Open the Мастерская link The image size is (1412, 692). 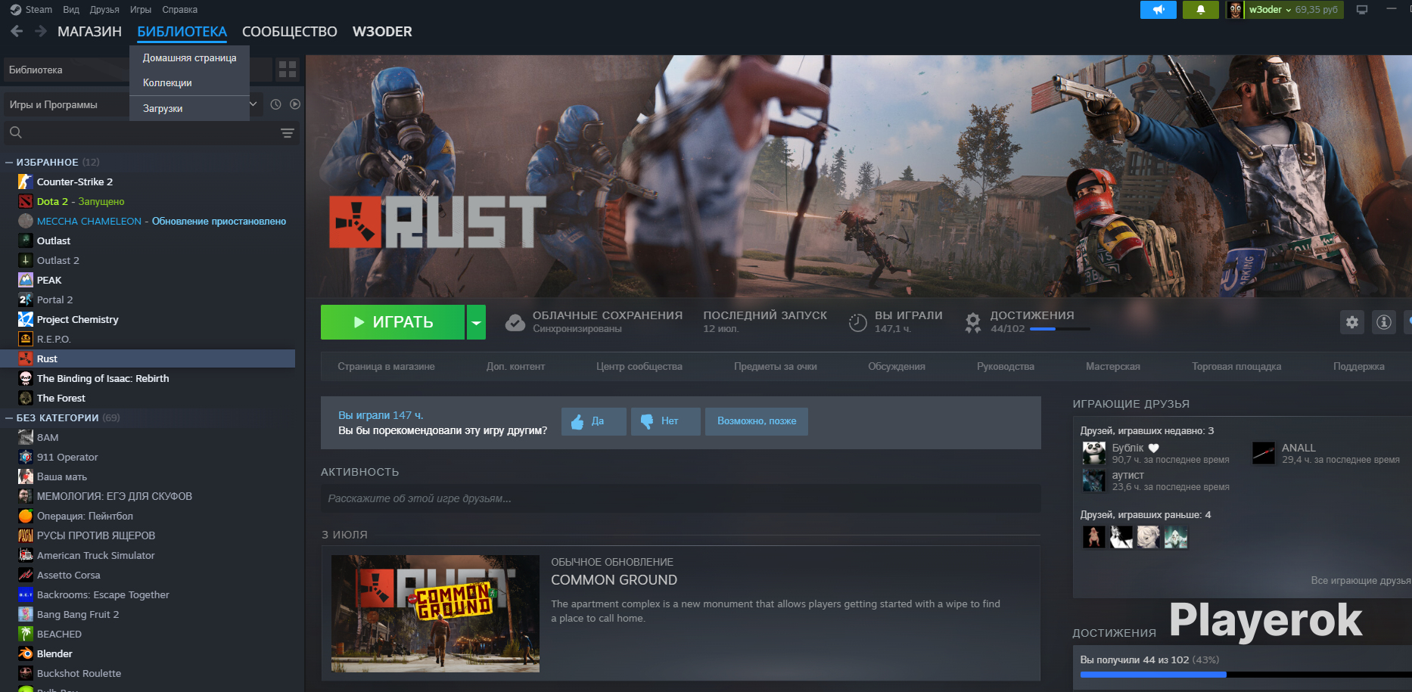click(1113, 367)
